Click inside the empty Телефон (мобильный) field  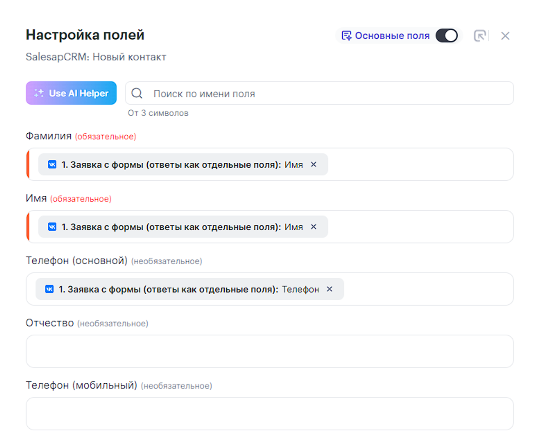pos(270,413)
